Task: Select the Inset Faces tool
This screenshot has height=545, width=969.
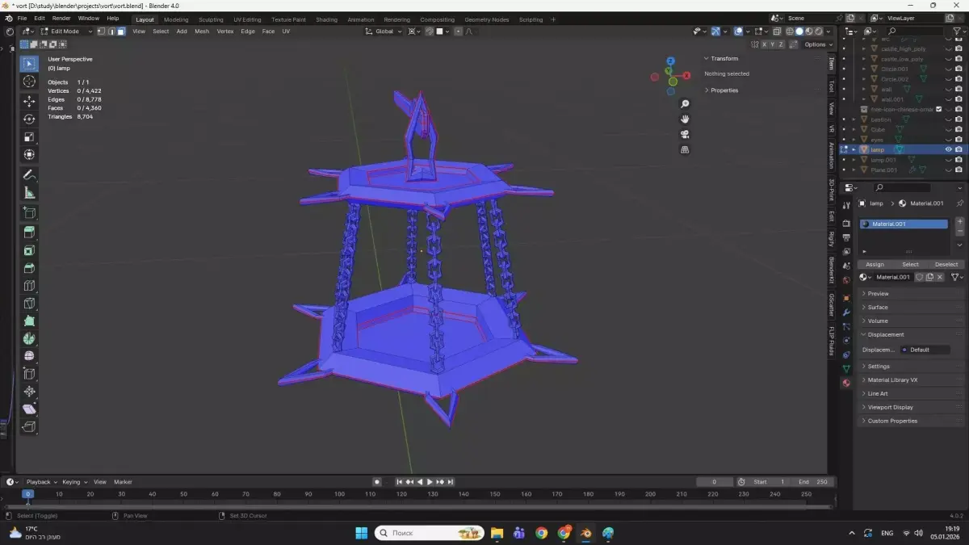Action: click(x=29, y=250)
